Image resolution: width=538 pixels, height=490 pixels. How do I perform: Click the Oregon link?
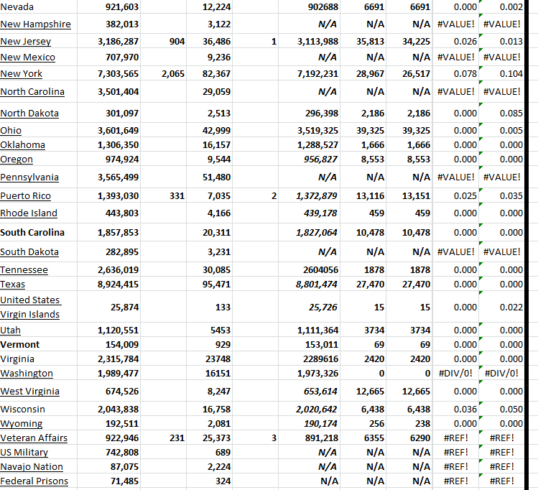[x=17, y=160]
